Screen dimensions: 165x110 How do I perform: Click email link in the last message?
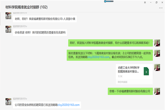(68, 105)
